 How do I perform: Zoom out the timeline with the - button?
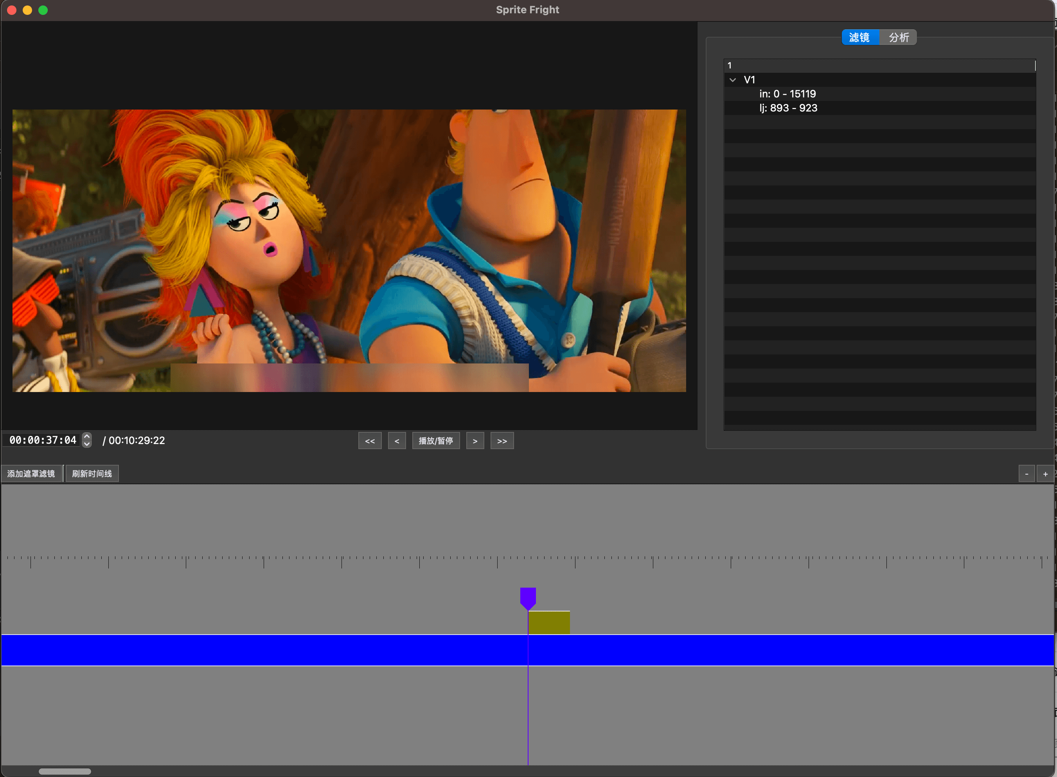click(1026, 474)
